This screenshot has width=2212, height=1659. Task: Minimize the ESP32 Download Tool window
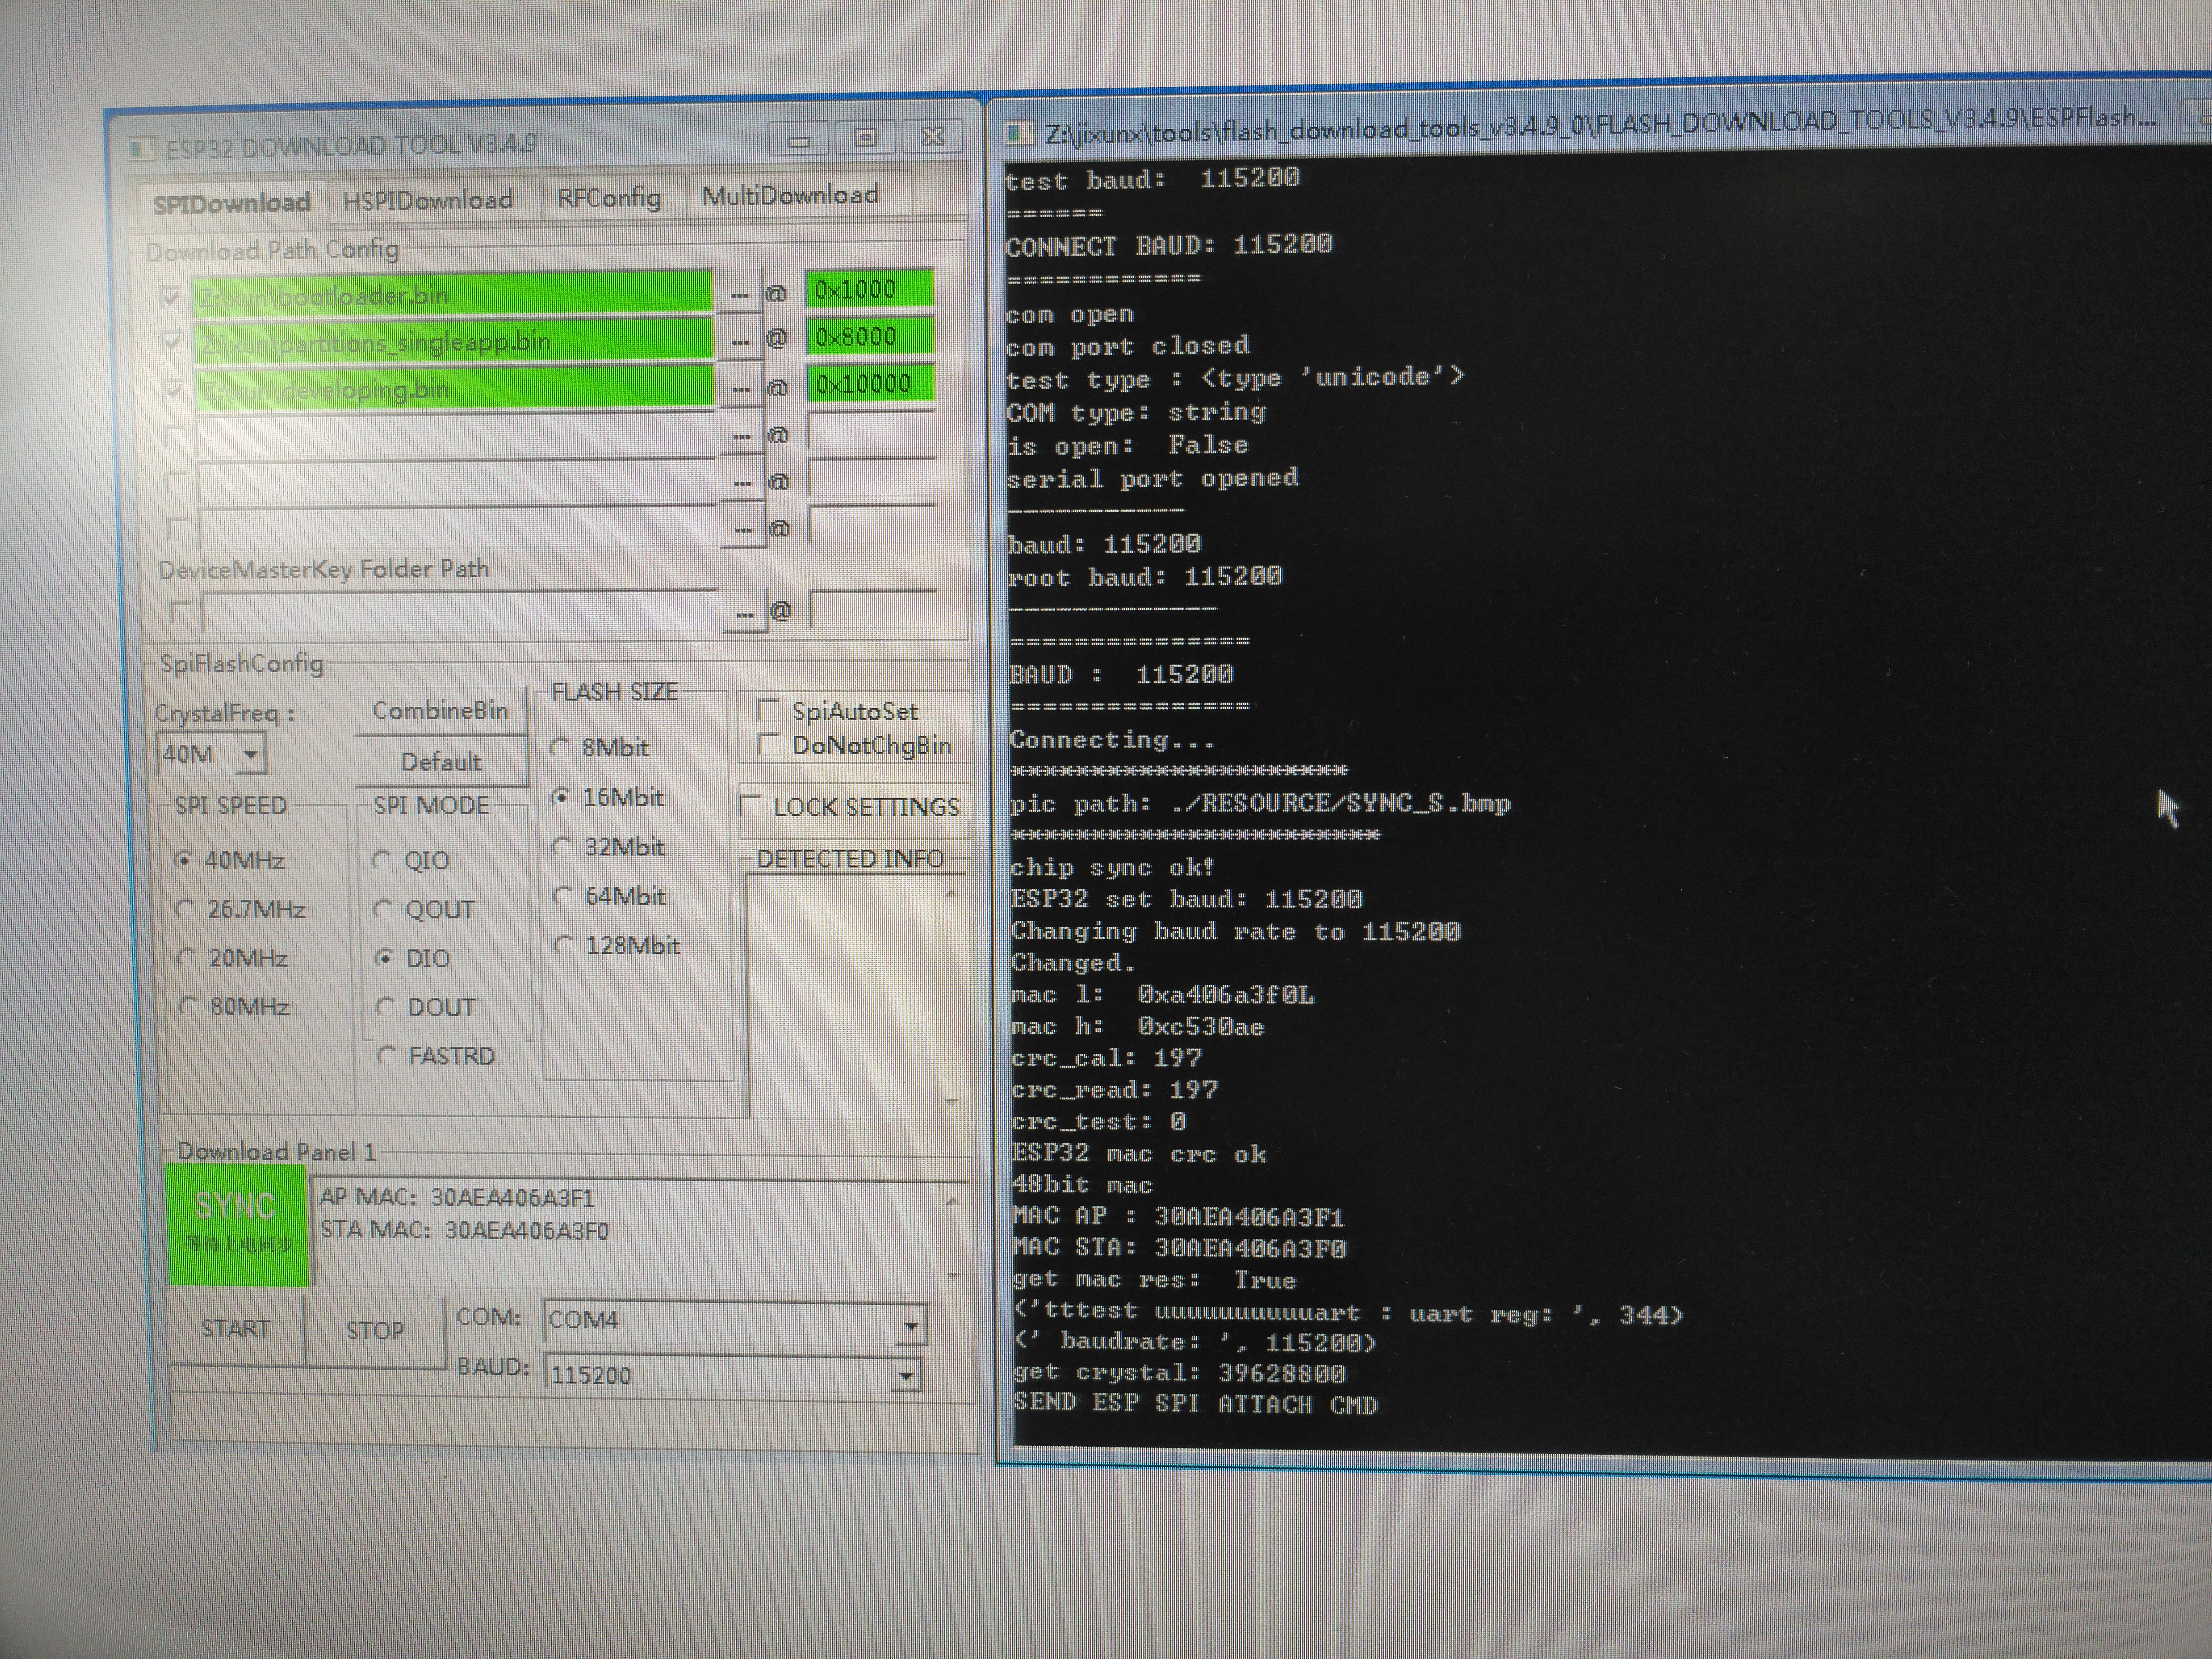[x=799, y=140]
